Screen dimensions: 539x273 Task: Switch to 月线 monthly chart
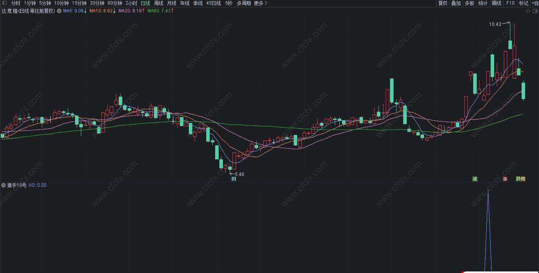[171, 3]
